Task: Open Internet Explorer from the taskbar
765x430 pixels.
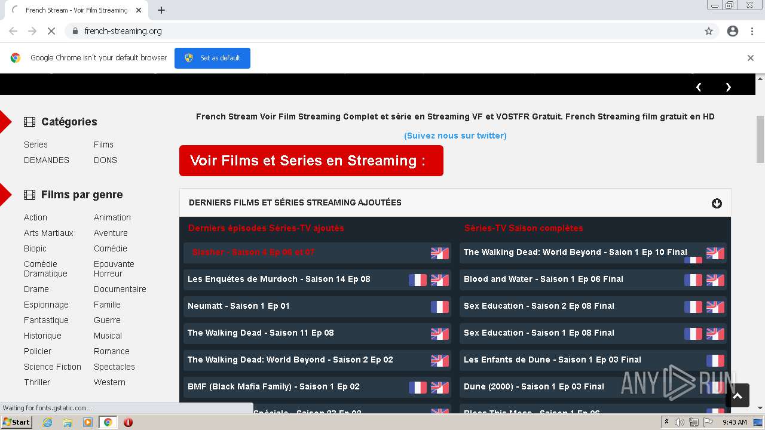Action: (x=47, y=422)
